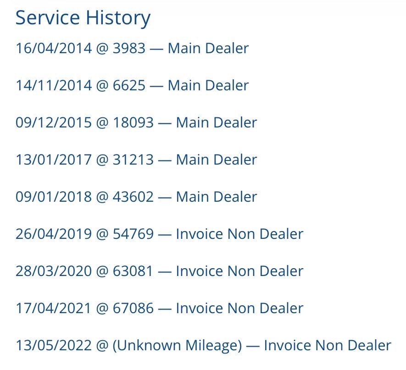Select the 54769 mileage reading
406x370 pixels.
point(133,234)
